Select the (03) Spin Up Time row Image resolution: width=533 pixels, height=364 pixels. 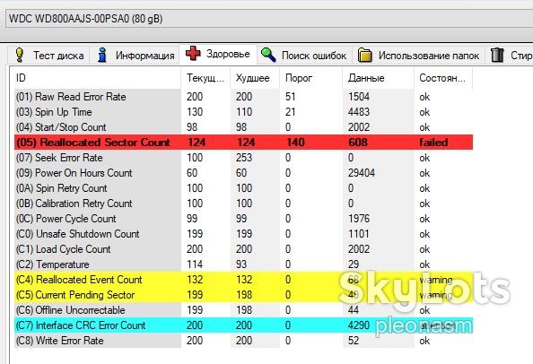click(x=243, y=112)
